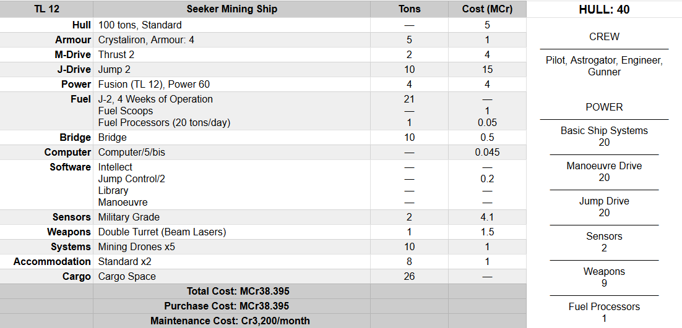Screen dimensions: 682x328
Task: Select the "Manoeuvre Drive" power entry
Action: click(604, 166)
